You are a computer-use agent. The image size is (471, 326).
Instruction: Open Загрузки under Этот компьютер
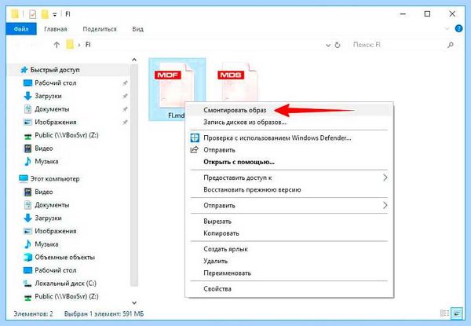tap(42, 218)
